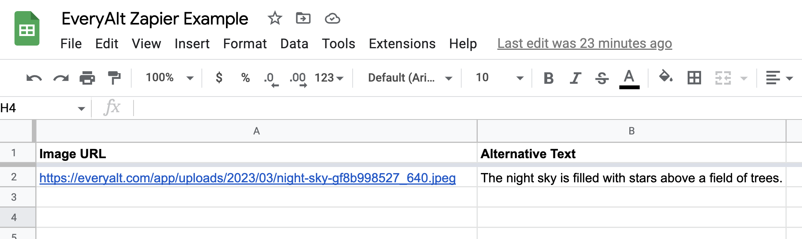The width and height of the screenshot is (802, 239).
Task: Open the Format menu
Action: [245, 44]
